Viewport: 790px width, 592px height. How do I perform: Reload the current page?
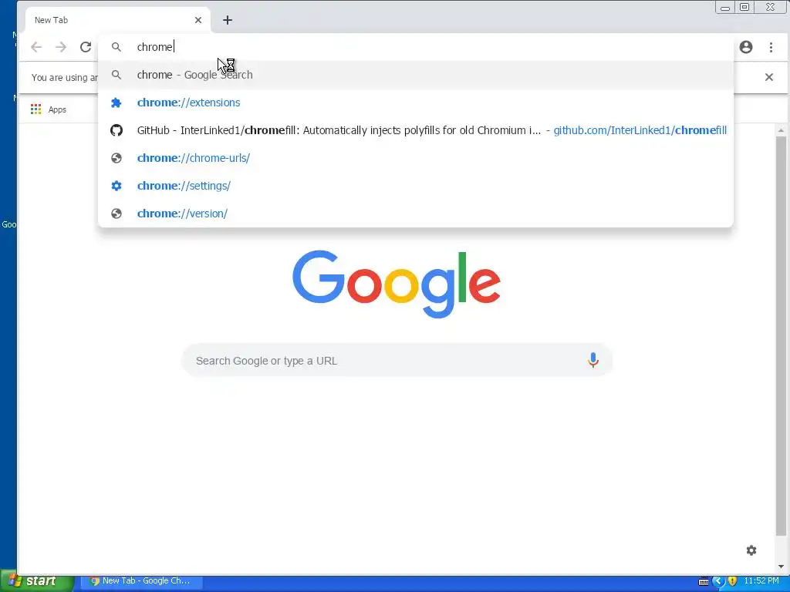[x=86, y=47]
